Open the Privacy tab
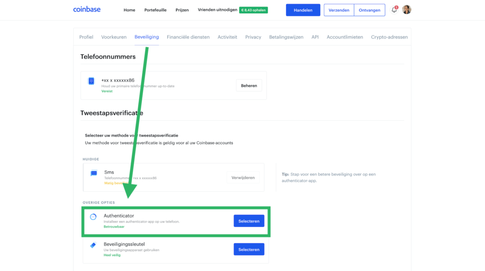 tap(253, 37)
